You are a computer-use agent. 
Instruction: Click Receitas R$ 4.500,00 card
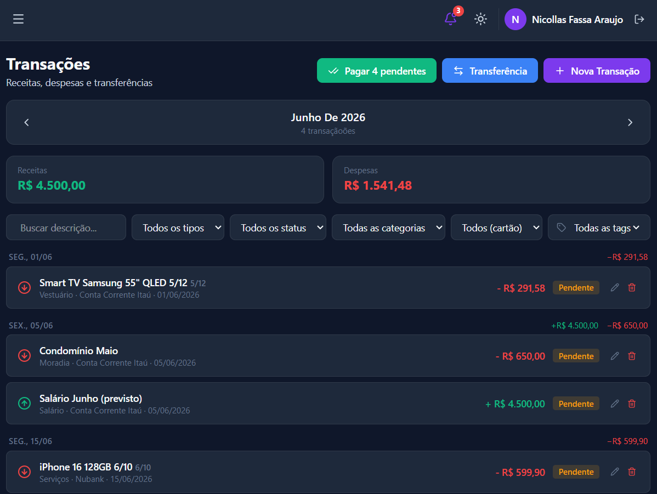(x=165, y=179)
